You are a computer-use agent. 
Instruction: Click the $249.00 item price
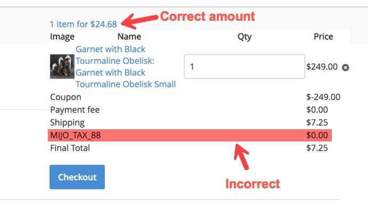pos(322,67)
